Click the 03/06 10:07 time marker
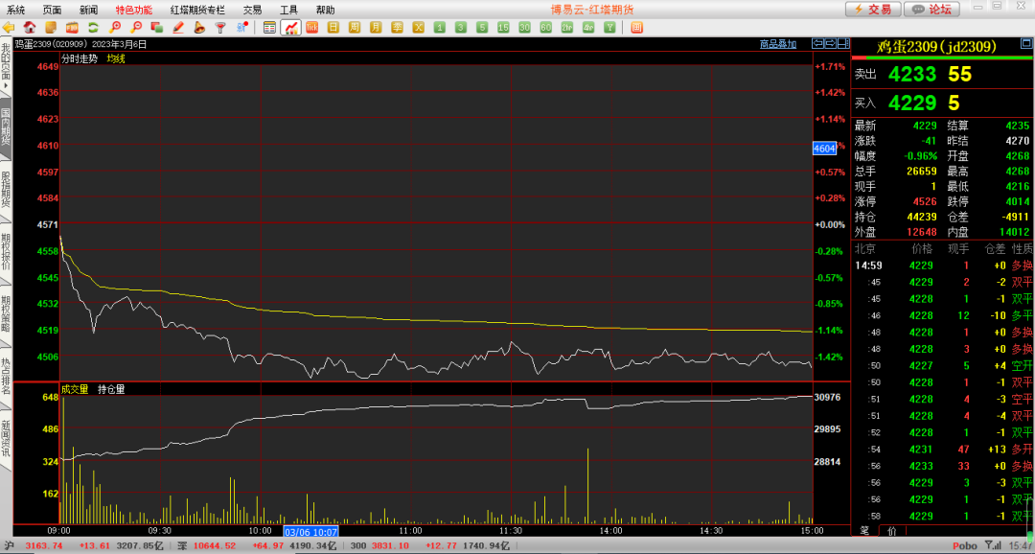The width and height of the screenshot is (1035, 554). click(x=311, y=530)
